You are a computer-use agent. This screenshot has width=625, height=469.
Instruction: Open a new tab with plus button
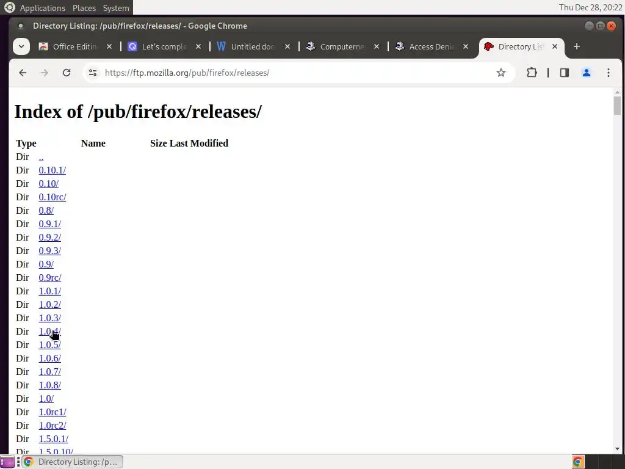[576, 46]
